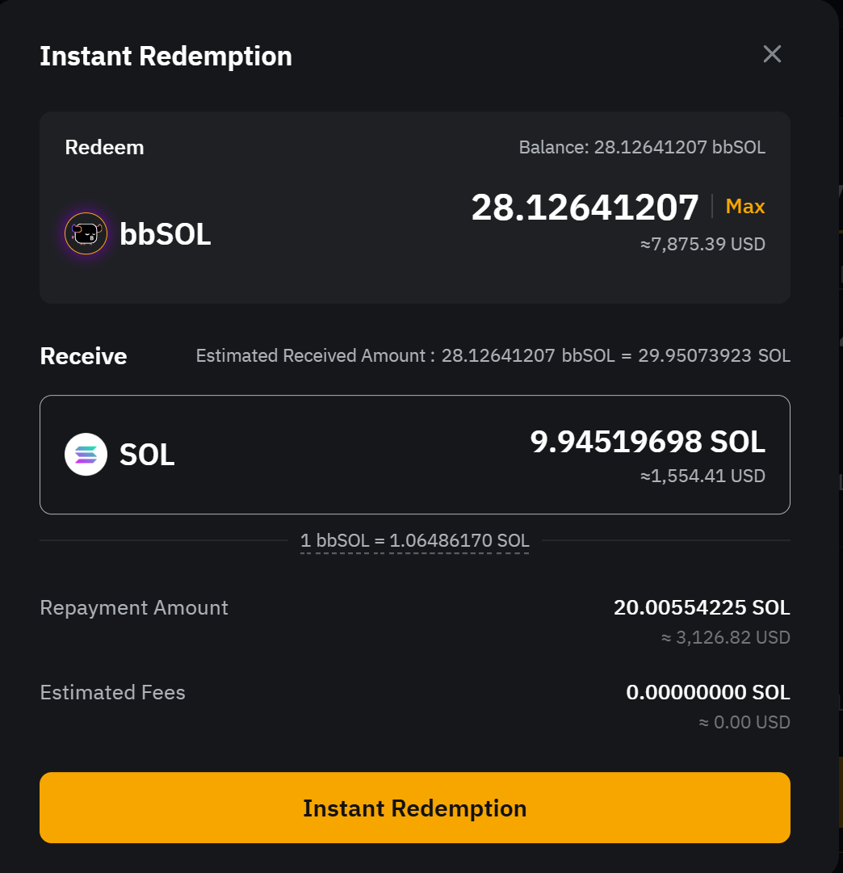Click the ≈1,554.41 USD receive value

point(702,476)
